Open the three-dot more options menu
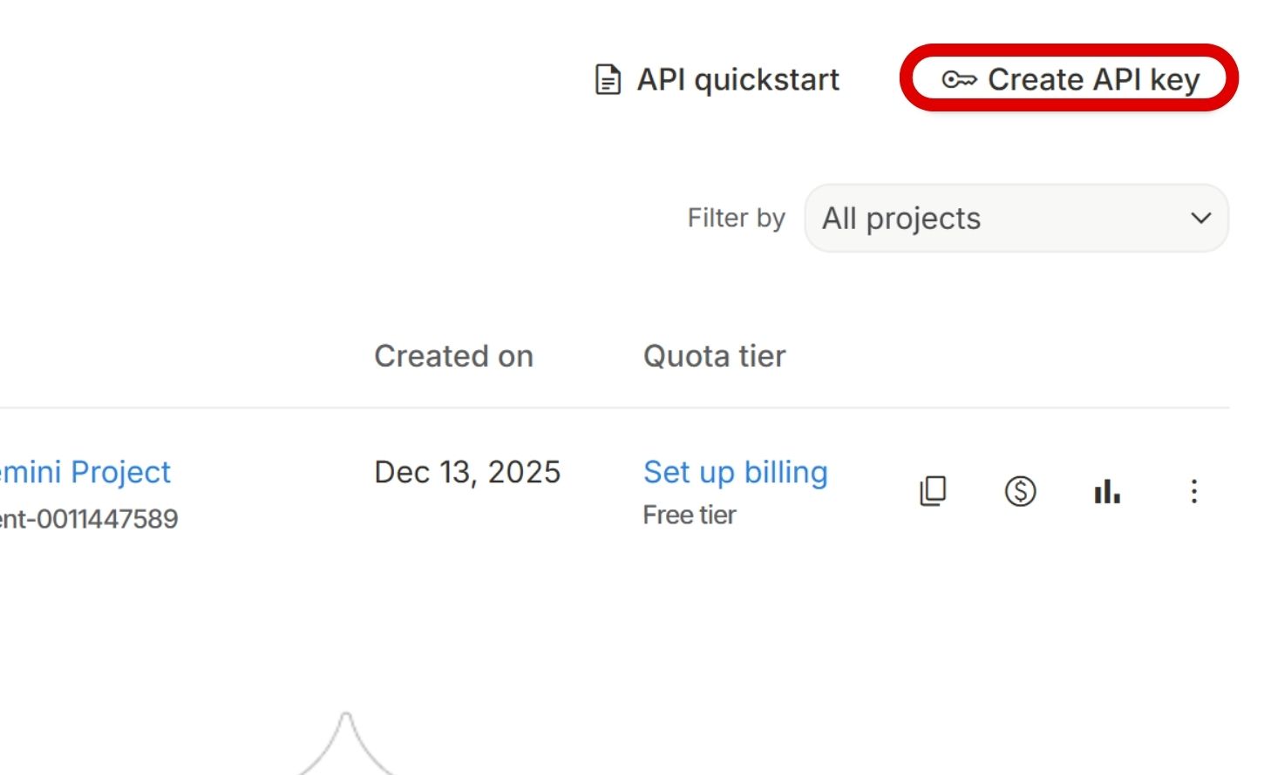 pyautogui.click(x=1194, y=491)
